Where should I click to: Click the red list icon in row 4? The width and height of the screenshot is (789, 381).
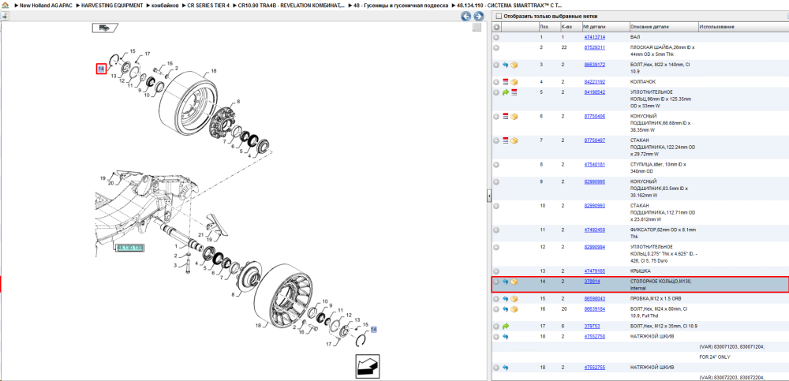coord(506,81)
